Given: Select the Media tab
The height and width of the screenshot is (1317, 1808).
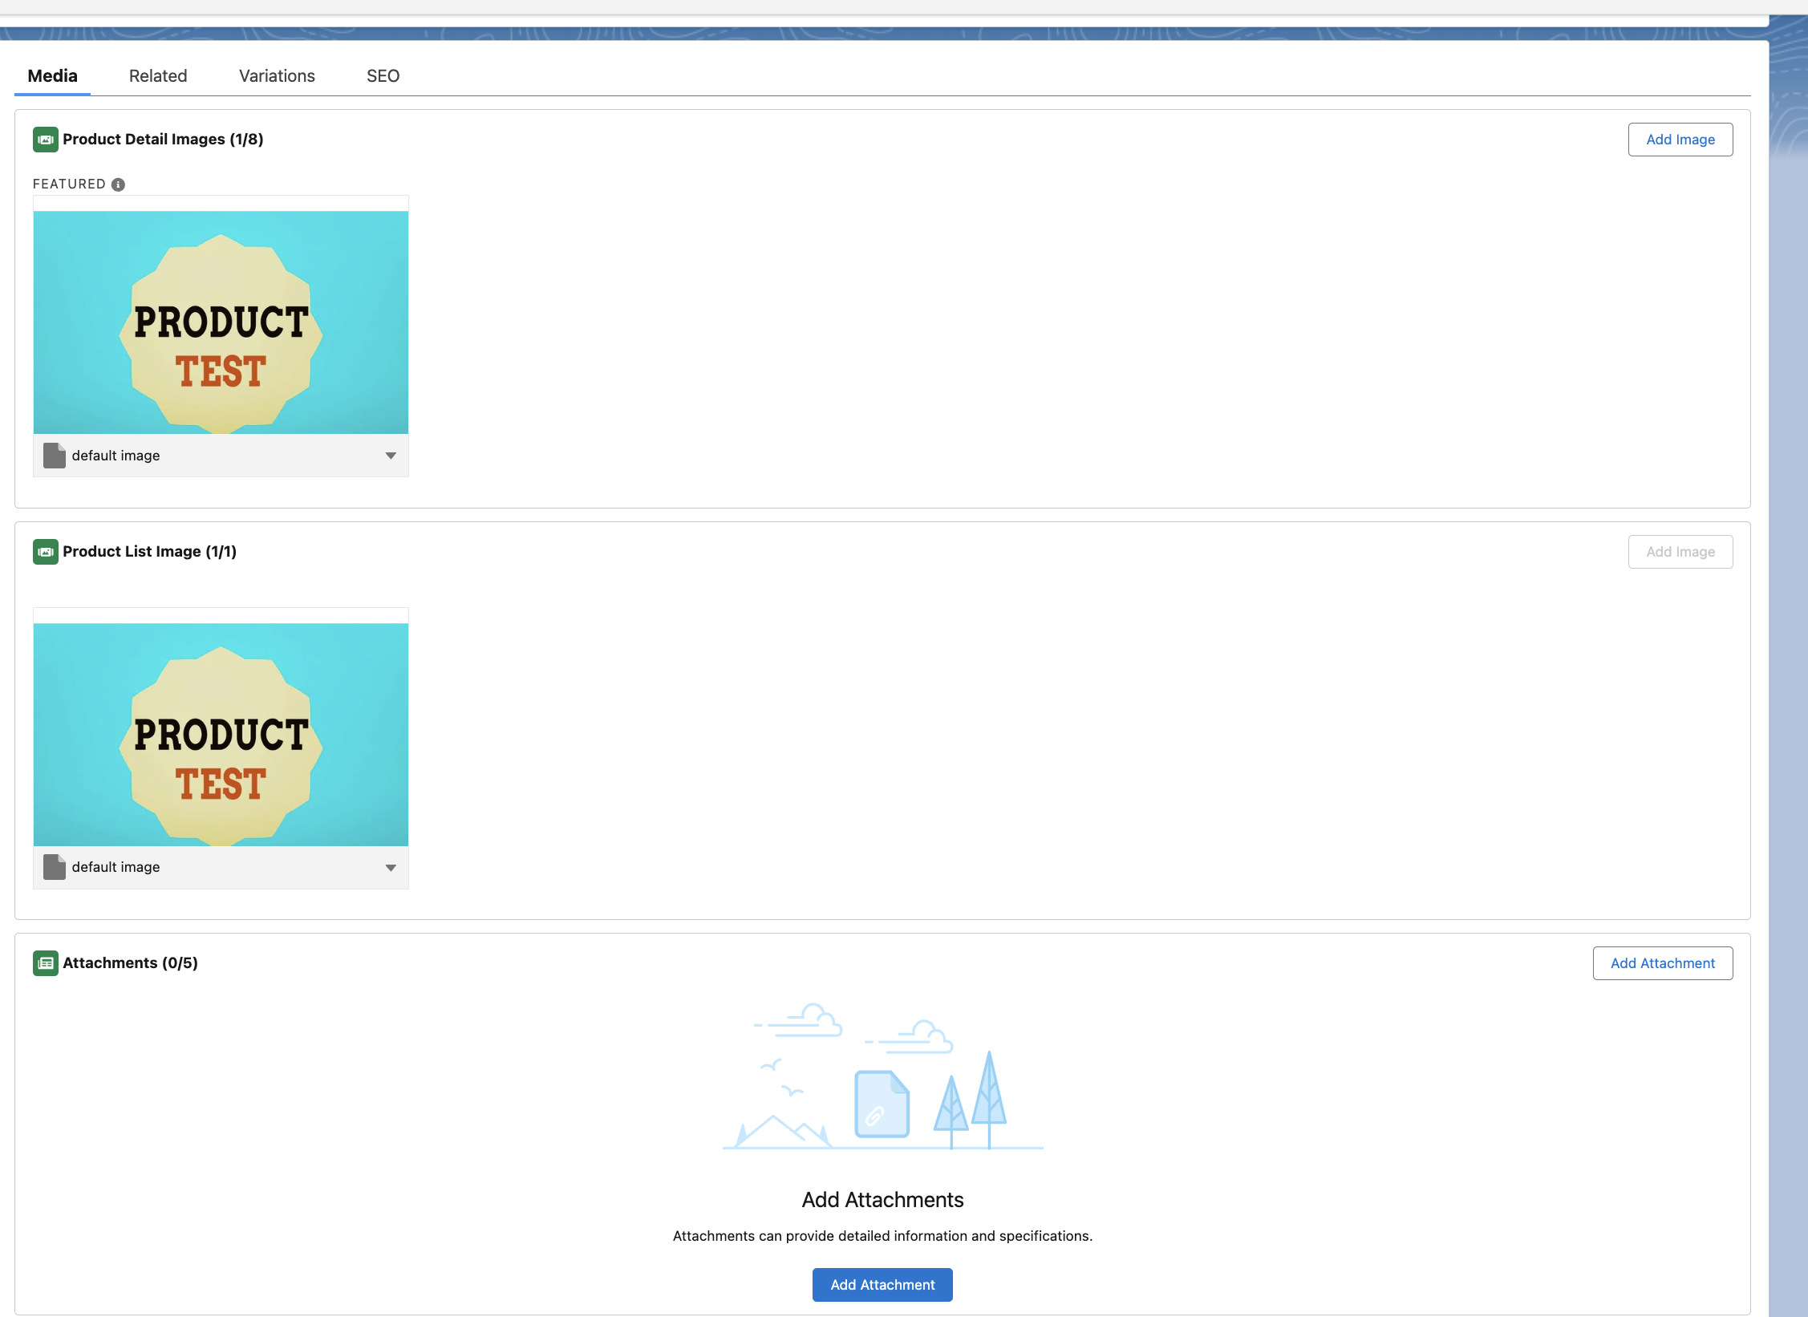Looking at the screenshot, I should pyautogui.click(x=52, y=76).
